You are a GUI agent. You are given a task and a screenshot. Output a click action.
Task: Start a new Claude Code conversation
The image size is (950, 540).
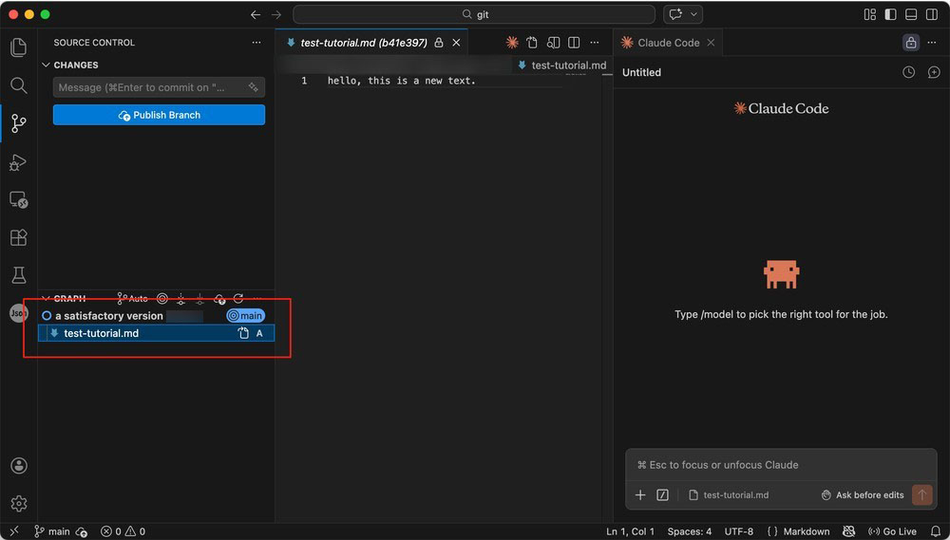pyautogui.click(x=934, y=72)
